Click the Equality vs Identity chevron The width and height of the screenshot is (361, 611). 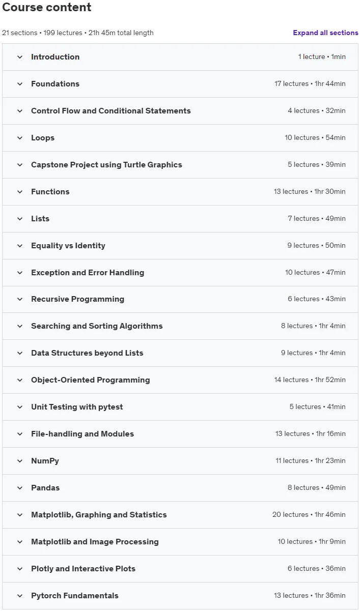(x=20, y=246)
